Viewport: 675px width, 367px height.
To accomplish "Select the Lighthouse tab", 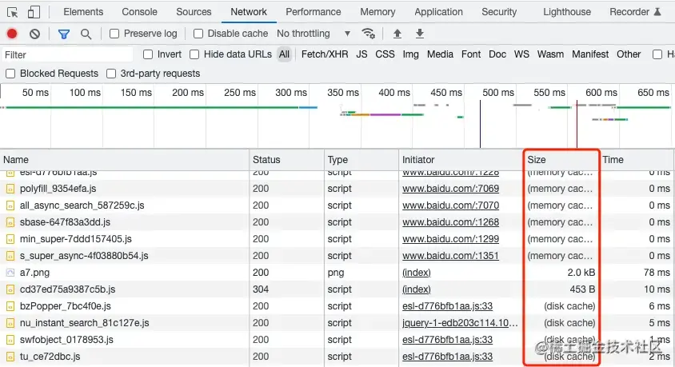I will pyautogui.click(x=567, y=12).
